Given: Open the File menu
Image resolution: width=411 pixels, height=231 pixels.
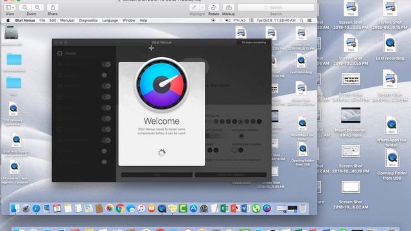Looking at the screenshot, I should (42, 21).
